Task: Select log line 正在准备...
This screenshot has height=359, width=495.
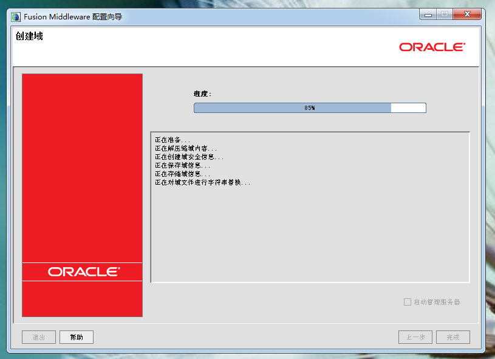Action: [172, 140]
